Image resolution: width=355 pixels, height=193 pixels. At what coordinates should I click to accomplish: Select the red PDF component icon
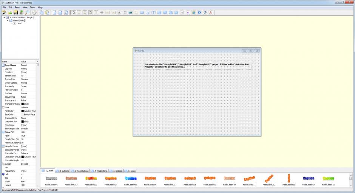[211, 12]
